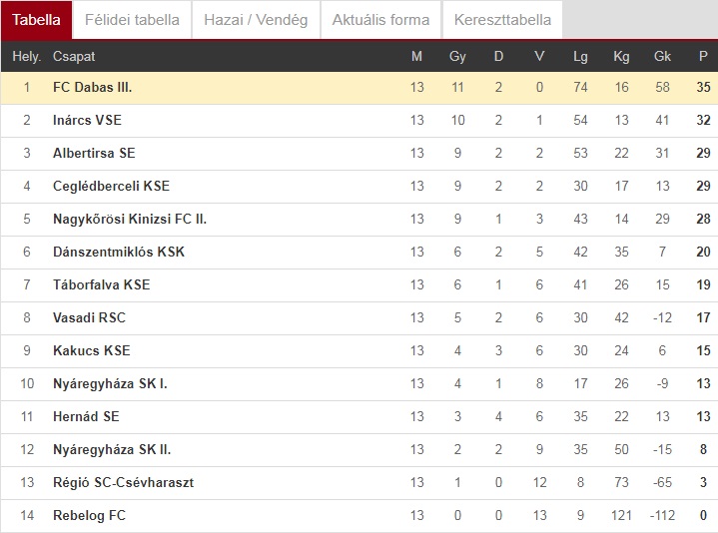This screenshot has height=533, width=718.
Task: Open the Hazai / Vendég tab
Action: point(256,20)
